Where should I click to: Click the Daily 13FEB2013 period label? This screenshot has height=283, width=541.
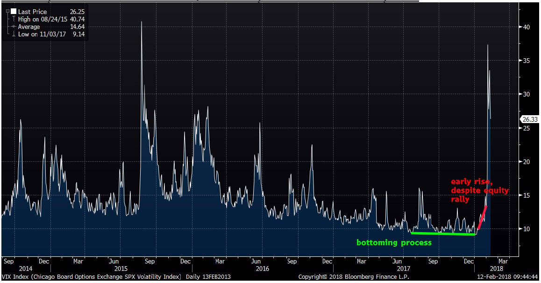click(x=208, y=277)
